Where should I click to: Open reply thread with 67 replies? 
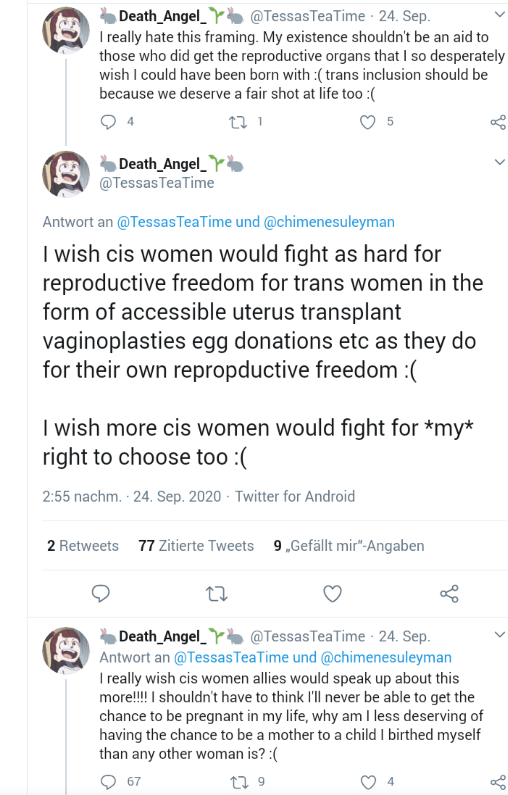click(x=108, y=782)
